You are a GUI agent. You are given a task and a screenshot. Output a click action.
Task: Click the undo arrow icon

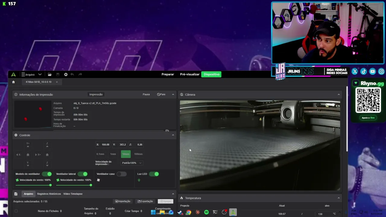[72, 74]
